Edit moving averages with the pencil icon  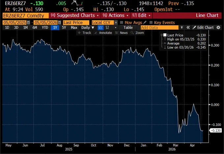click(x=145, y=23)
